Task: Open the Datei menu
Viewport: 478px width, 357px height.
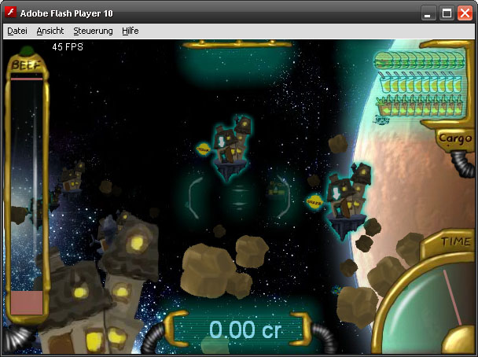Action: coord(17,31)
